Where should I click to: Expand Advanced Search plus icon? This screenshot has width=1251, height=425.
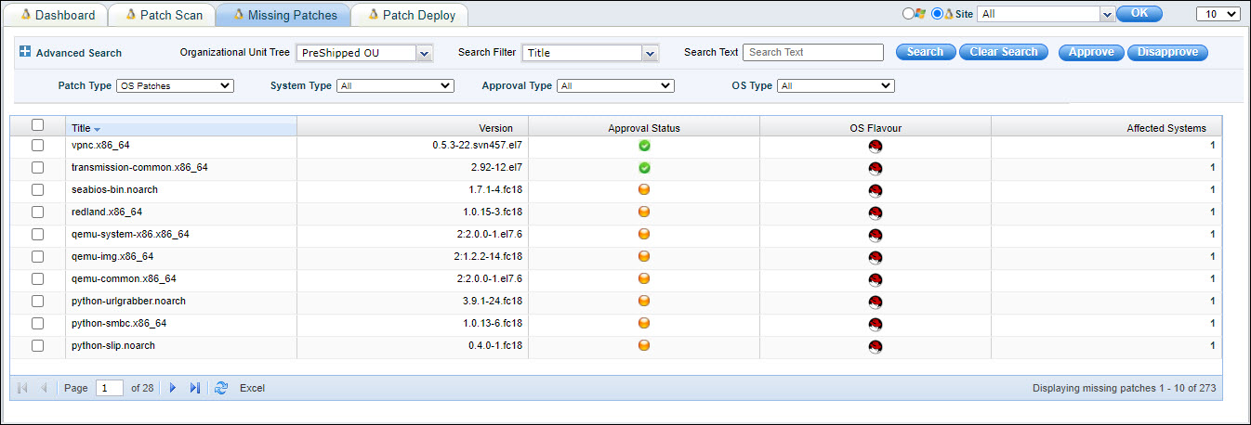[x=25, y=52]
